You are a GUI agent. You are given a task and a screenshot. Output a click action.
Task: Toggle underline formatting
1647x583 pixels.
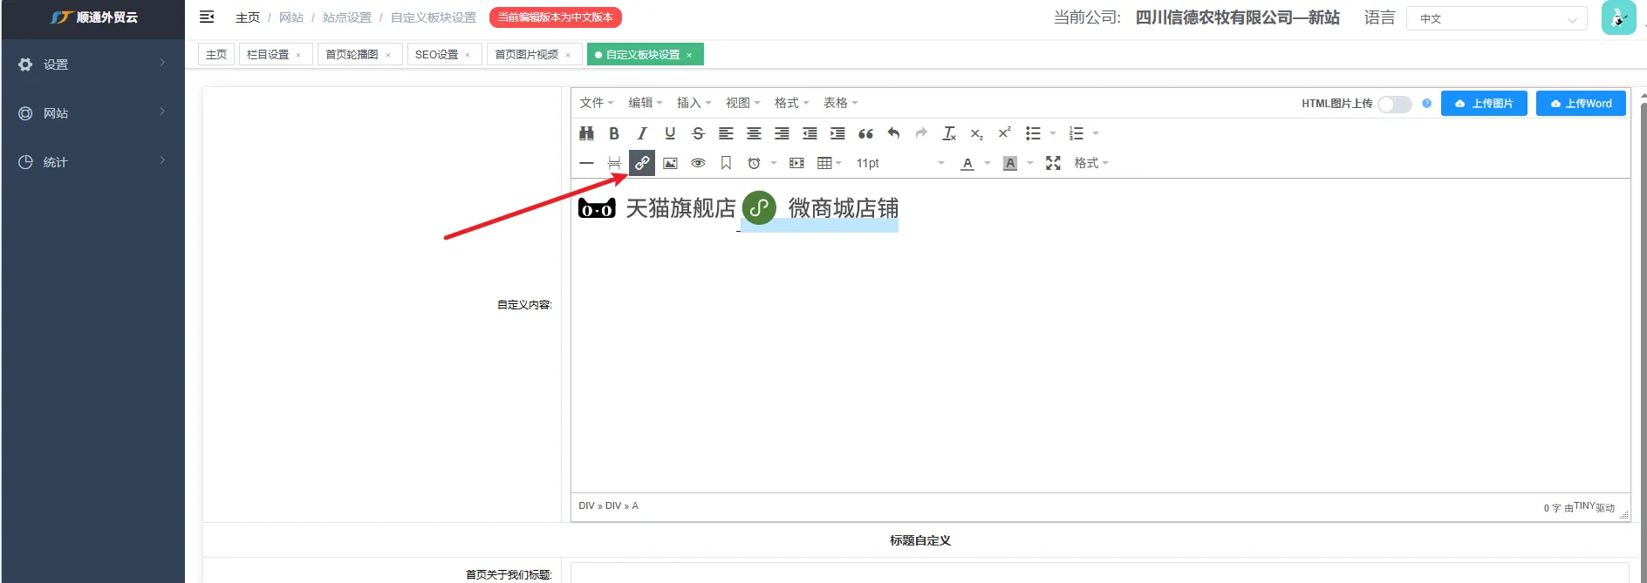[670, 133]
